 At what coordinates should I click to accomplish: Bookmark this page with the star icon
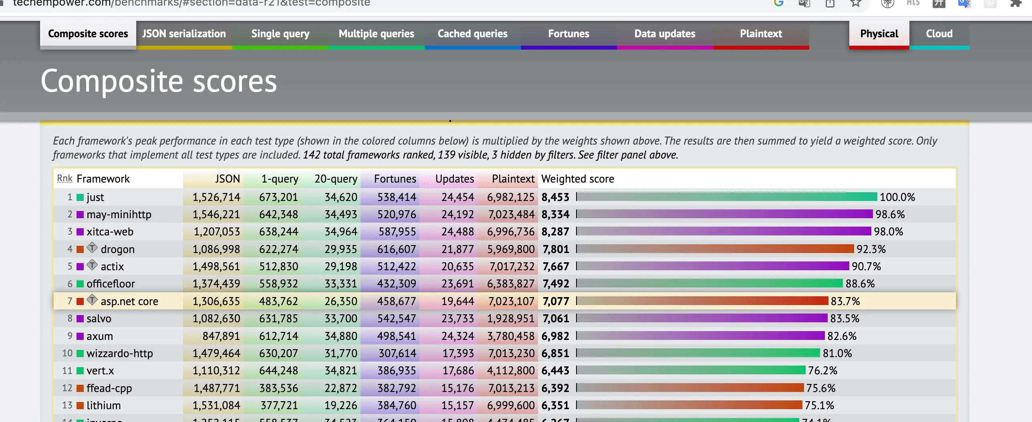tap(856, 3)
